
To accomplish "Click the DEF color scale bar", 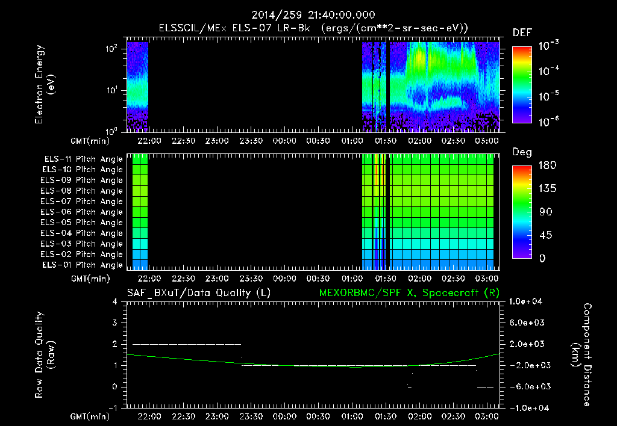I will coord(522,85).
